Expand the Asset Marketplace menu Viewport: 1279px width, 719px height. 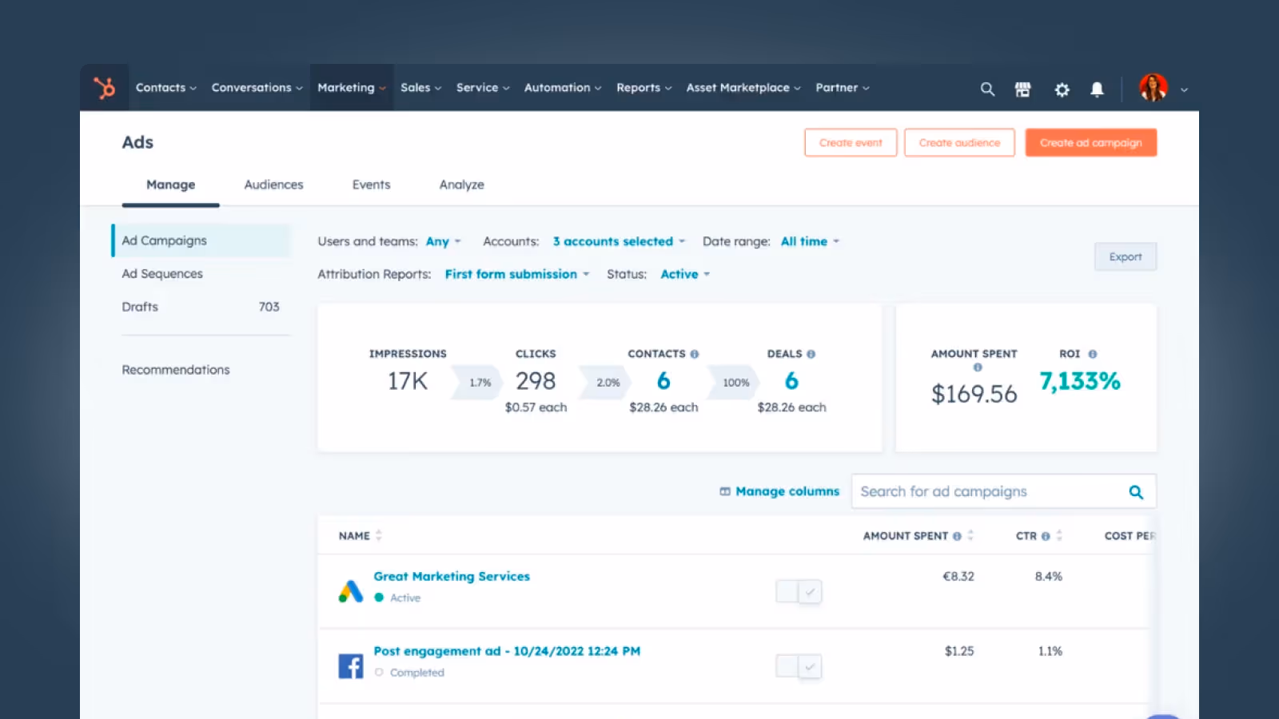pos(743,88)
